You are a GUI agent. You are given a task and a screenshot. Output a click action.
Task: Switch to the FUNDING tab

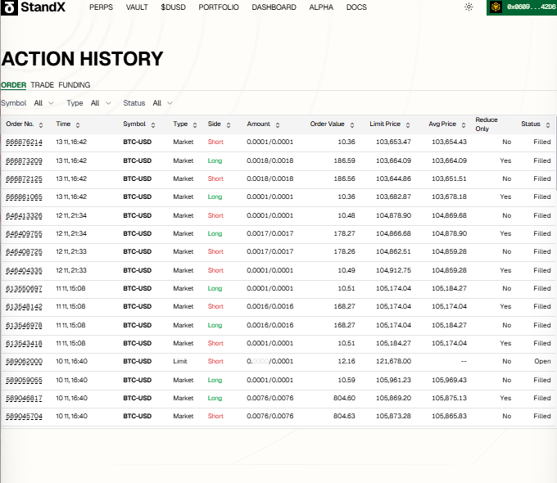[x=75, y=85]
